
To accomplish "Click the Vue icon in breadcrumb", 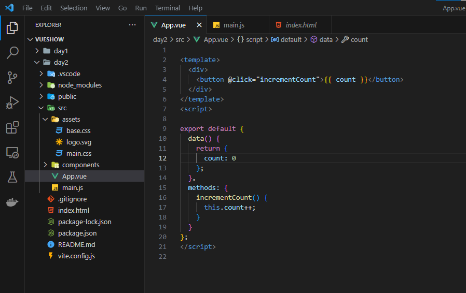I will pos(197,39).
